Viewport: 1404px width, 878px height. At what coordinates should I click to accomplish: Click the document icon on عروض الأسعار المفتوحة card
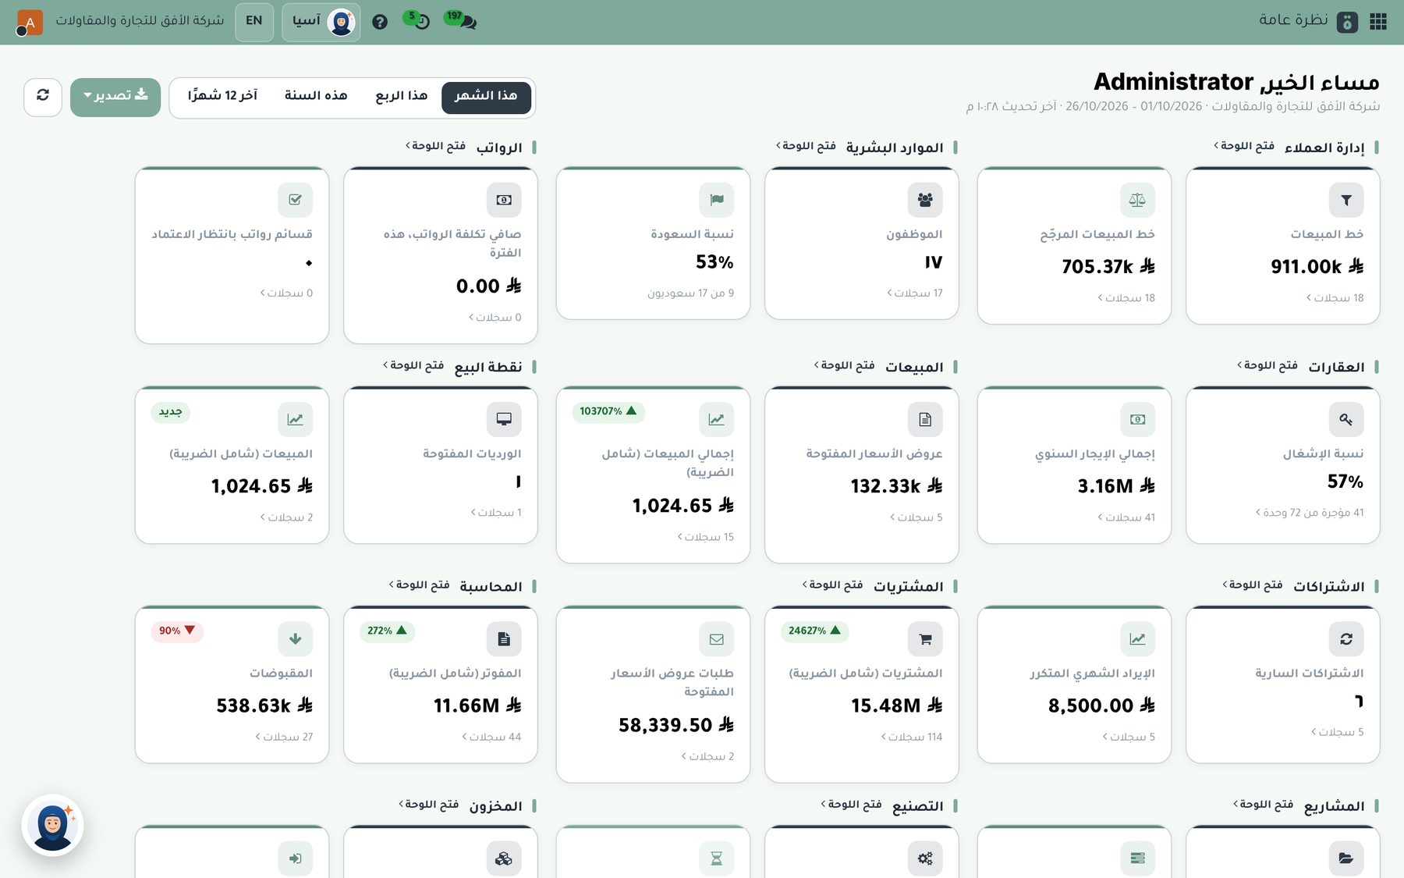click(x=925, y=419)
